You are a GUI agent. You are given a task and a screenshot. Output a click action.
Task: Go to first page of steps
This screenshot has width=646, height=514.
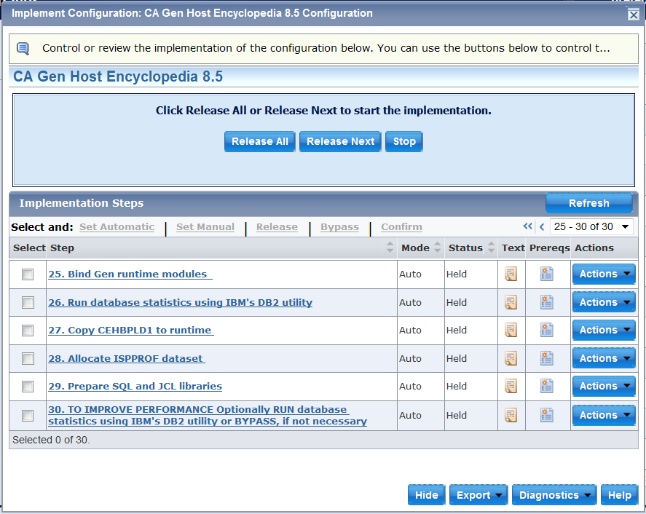[528, 227]
